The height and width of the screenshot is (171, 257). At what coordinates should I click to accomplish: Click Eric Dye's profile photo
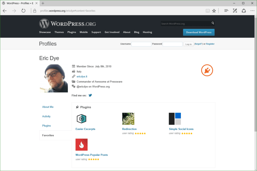54,78
